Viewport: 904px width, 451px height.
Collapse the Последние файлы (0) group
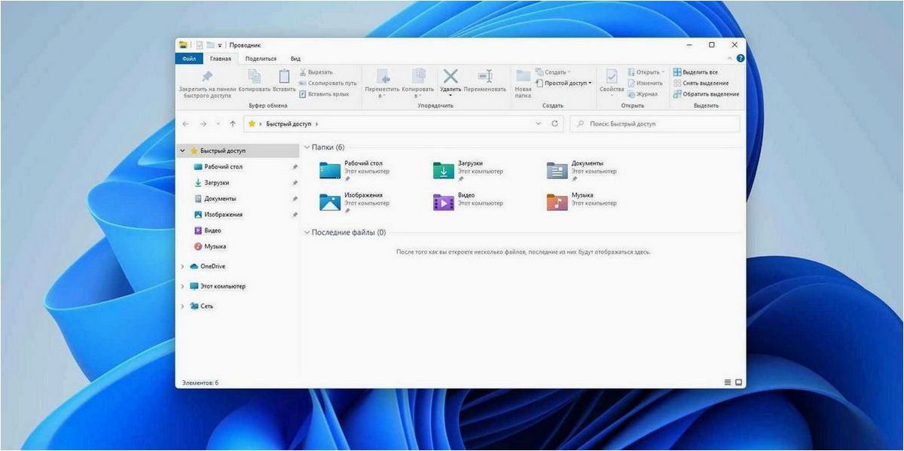[x=307, y=233]
